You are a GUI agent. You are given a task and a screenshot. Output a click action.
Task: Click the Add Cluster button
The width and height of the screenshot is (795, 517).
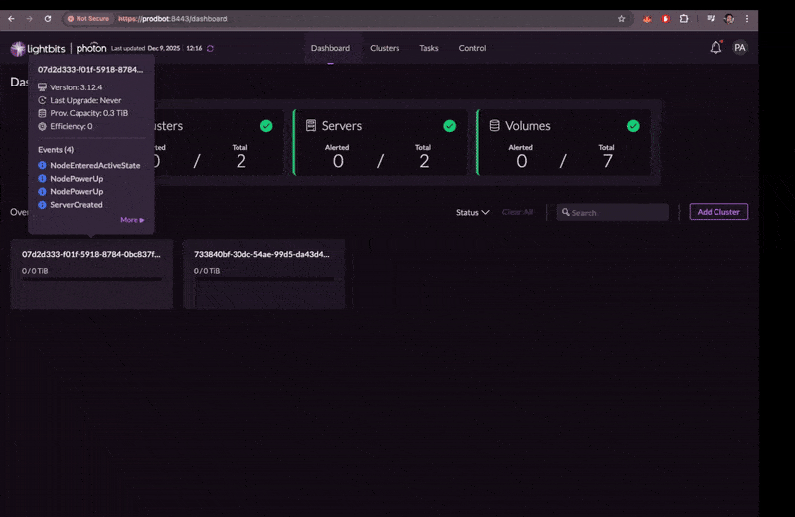click(x=718, y=212)
